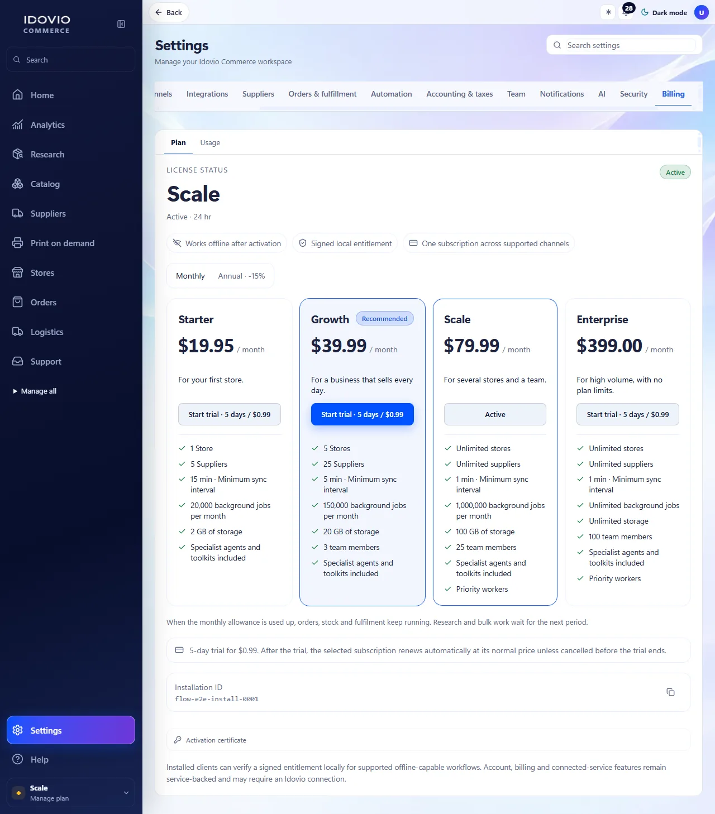Image resolution: width=715 pixels, height=814 pixels.
Task: Open AI settings tab
Action: (x=602, y=94)
